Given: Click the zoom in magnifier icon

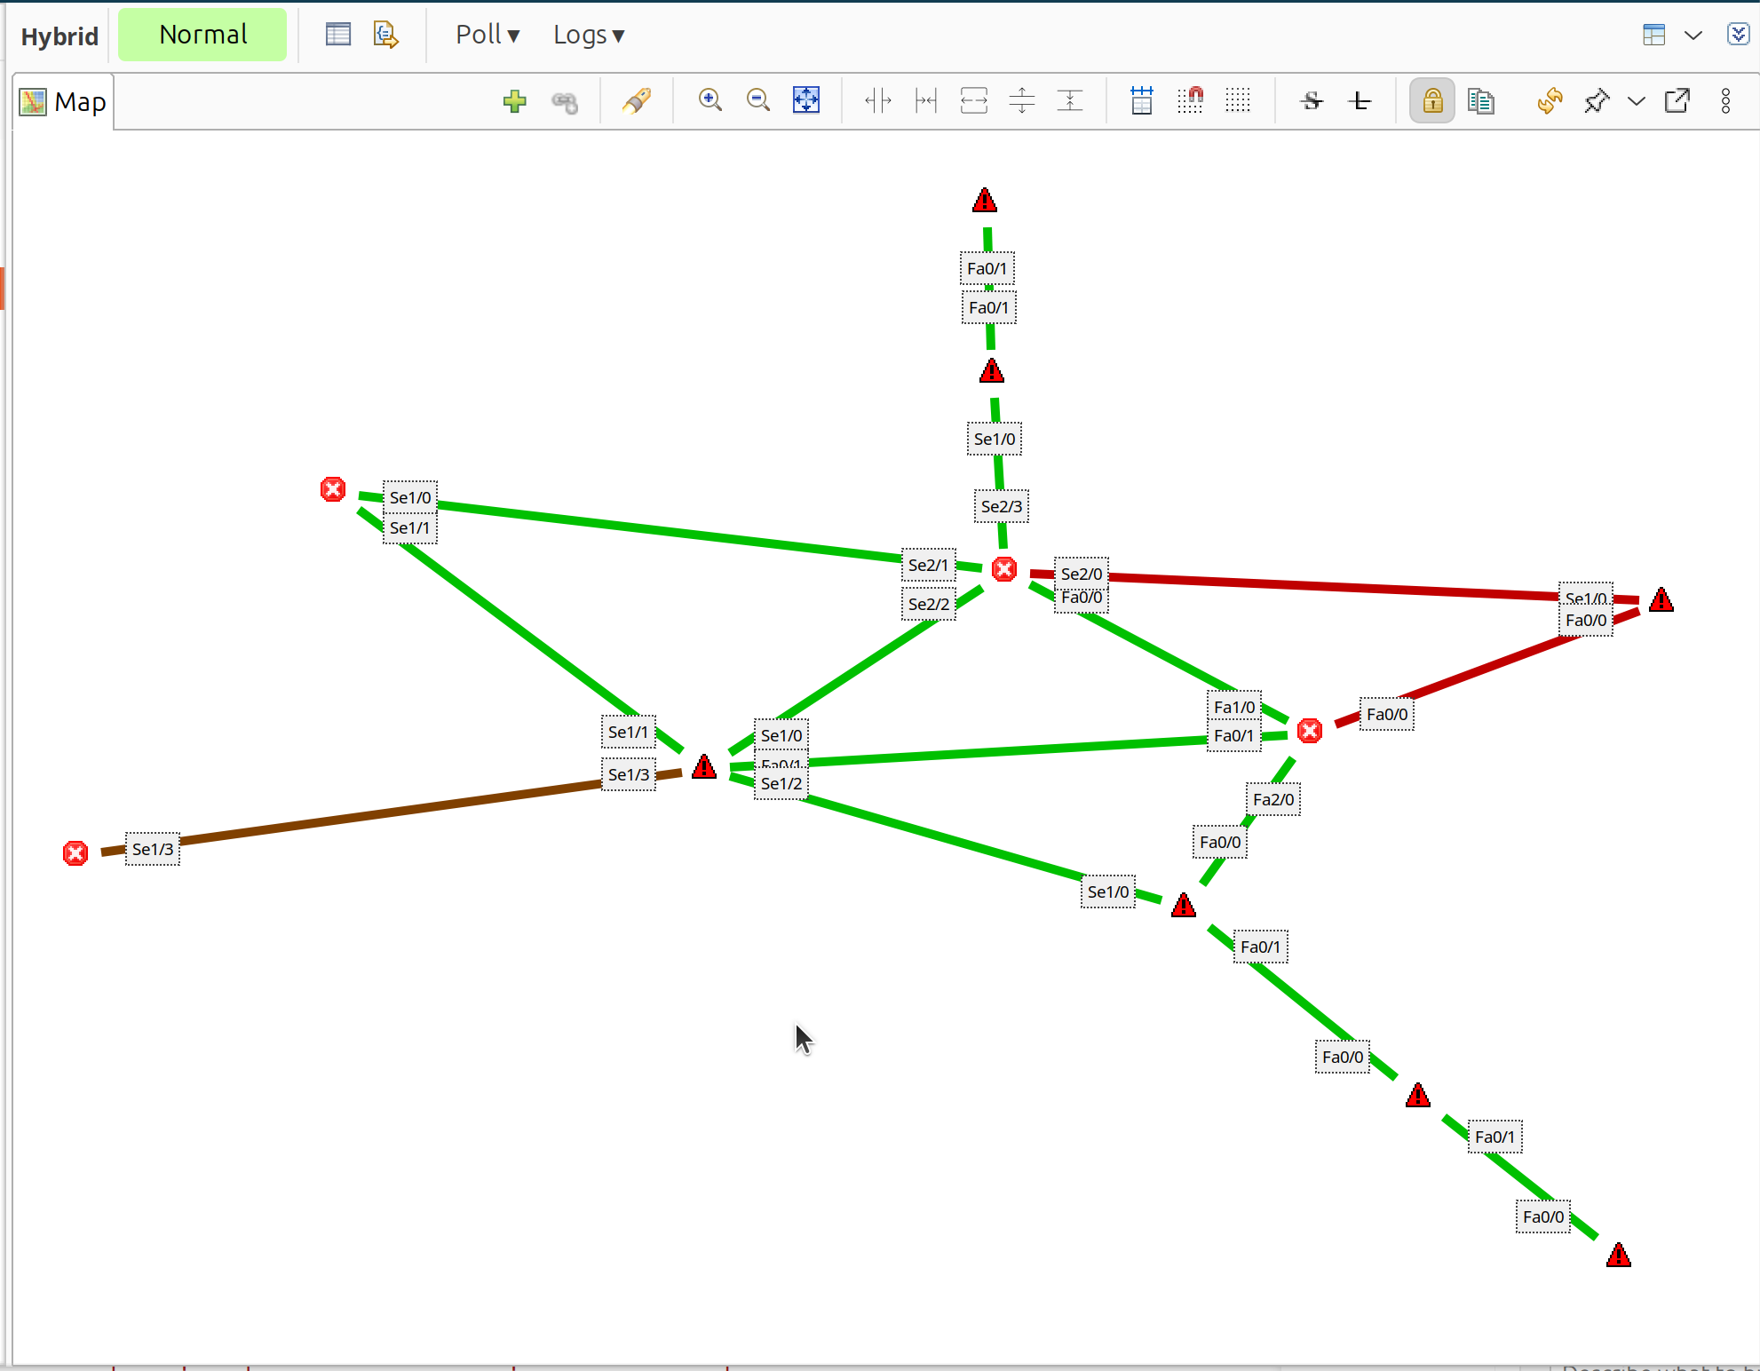Looking at the screenshot, I should (710, 100).
